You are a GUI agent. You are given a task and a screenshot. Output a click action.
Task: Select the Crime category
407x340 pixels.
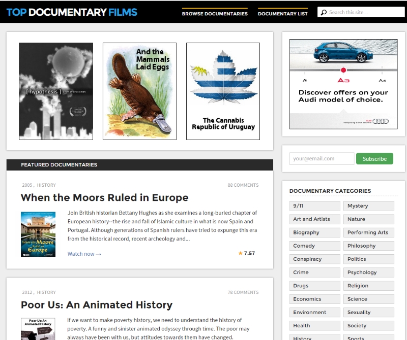314,273
